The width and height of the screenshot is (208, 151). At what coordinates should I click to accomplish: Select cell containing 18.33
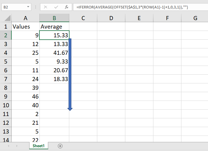coord(54,79)
